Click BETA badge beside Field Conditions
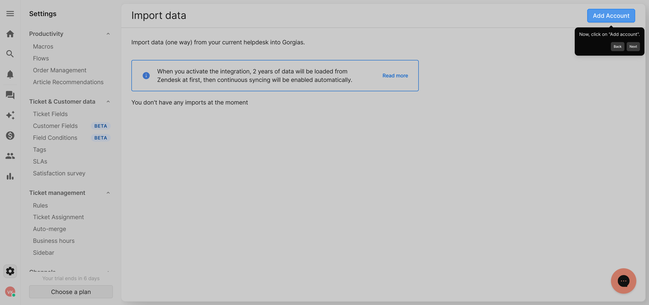649x305 pixels. (101, 138)
